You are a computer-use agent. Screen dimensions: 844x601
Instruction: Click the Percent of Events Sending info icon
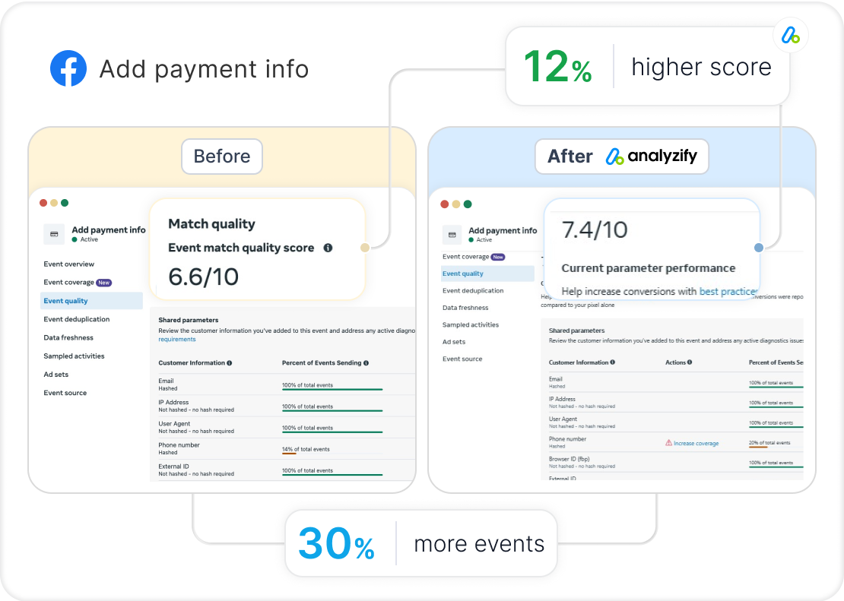point(366,363)
